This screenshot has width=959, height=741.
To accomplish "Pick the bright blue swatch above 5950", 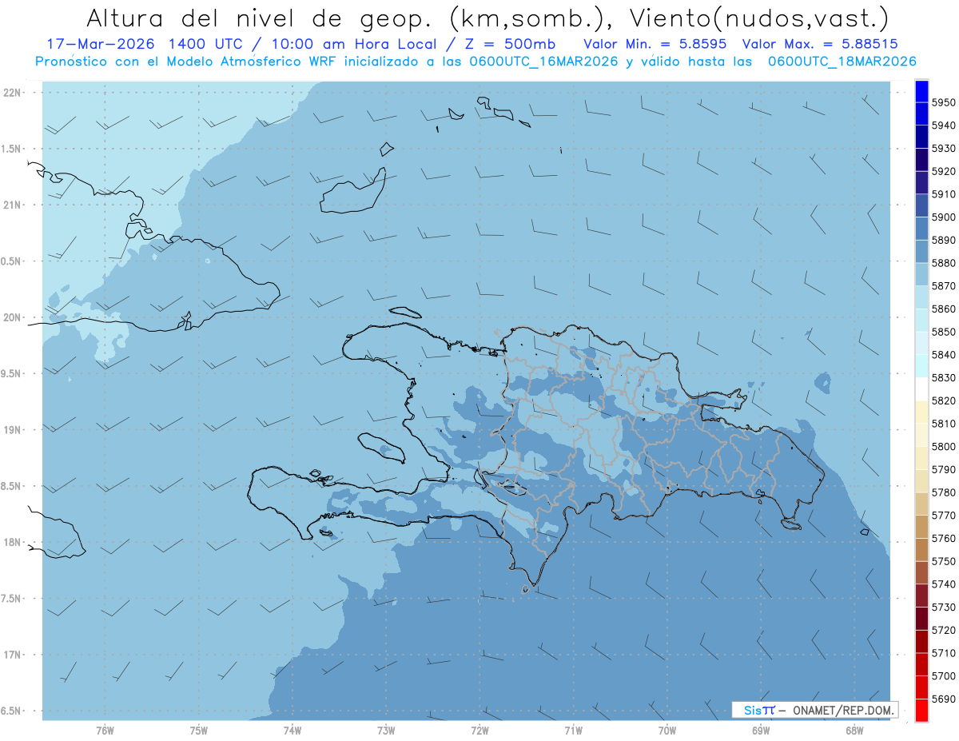I will coord(921,91).
